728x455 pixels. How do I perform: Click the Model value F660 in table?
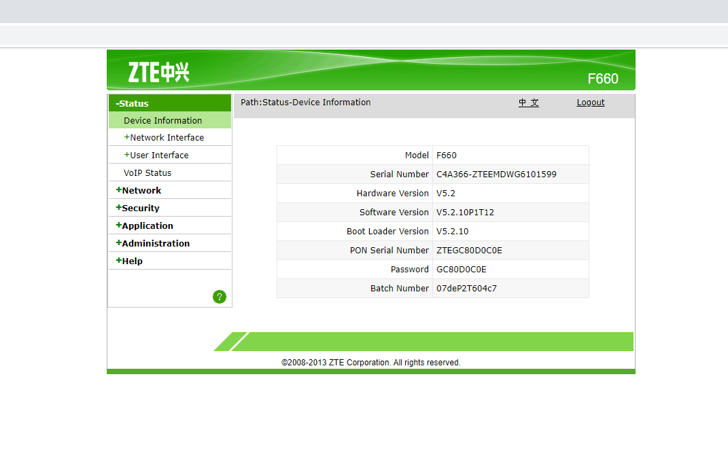pos(447,156)
